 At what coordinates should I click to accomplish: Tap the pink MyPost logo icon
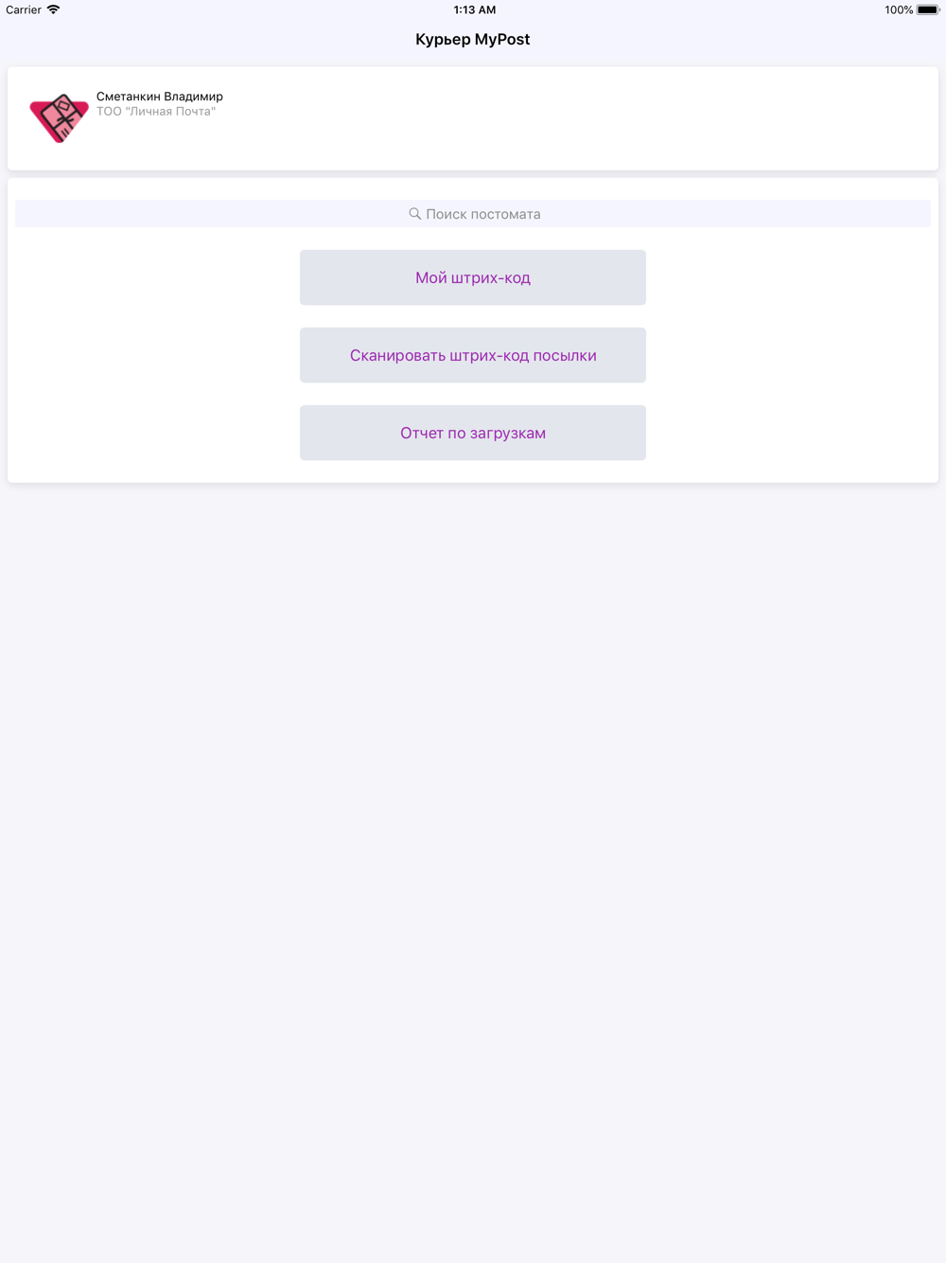pos(59,117)
